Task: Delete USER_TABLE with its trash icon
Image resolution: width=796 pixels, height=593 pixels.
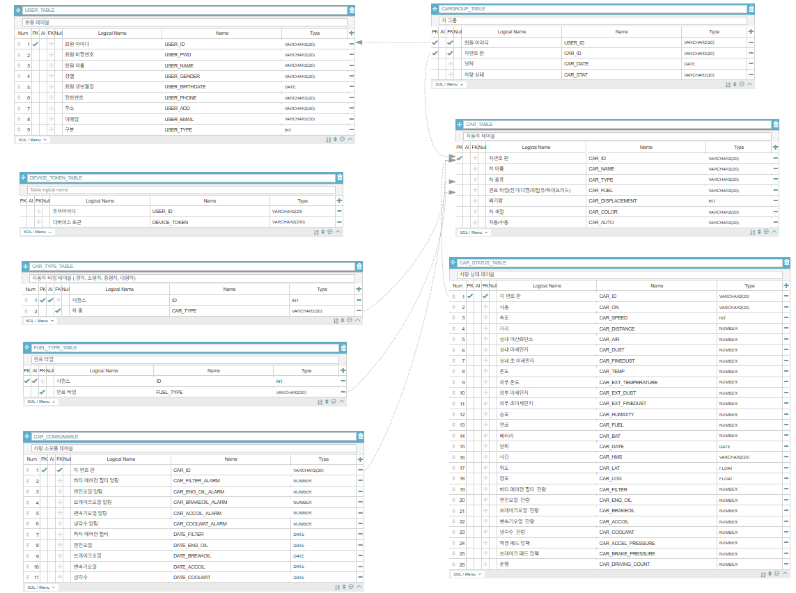Action: pyautogui.click(x=352, y=10)
